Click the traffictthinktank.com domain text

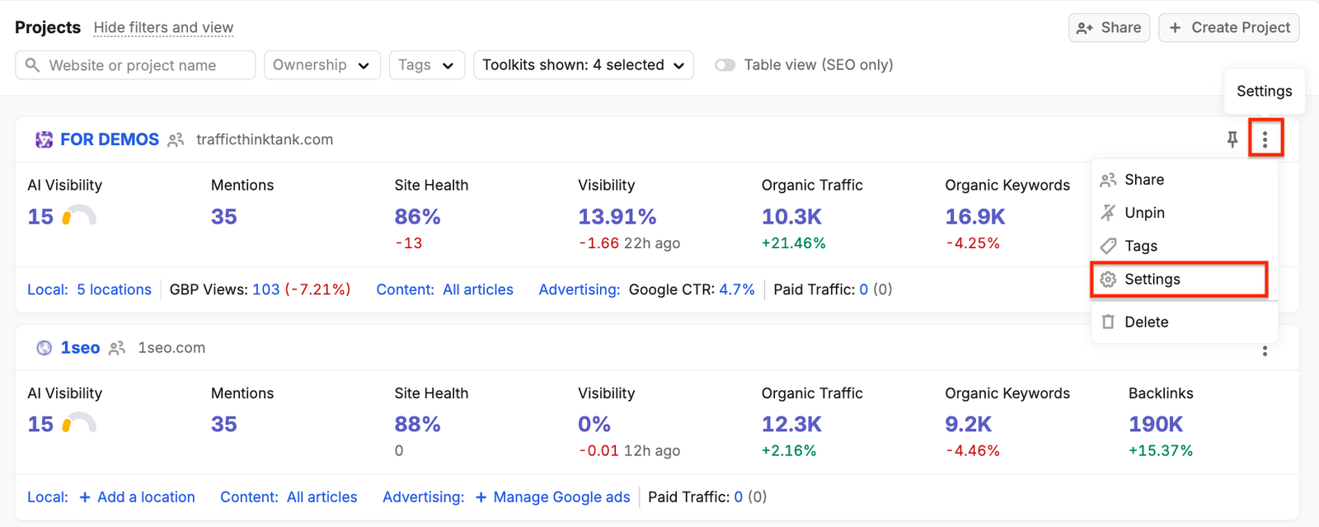click(x=265, y=139)
